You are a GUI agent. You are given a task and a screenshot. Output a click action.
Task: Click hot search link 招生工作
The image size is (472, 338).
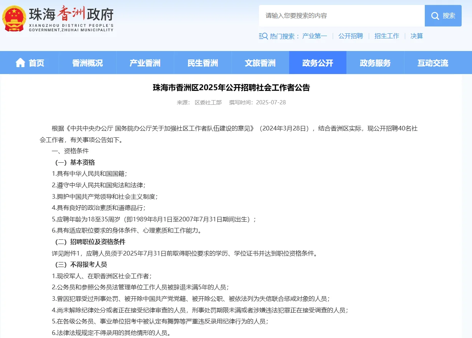click(x=387, y=36)
